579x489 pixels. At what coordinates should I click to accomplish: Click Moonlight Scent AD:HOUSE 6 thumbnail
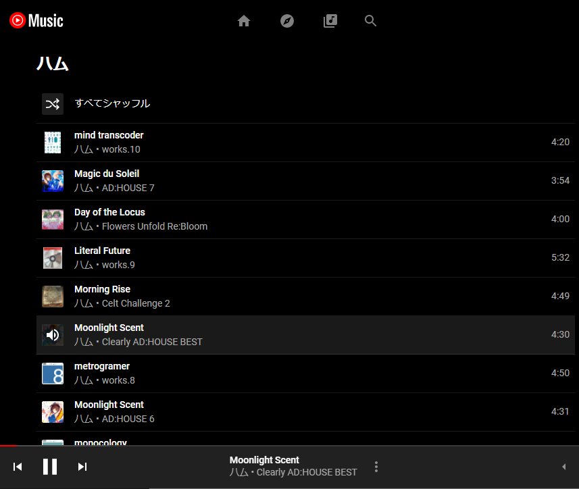53,412
